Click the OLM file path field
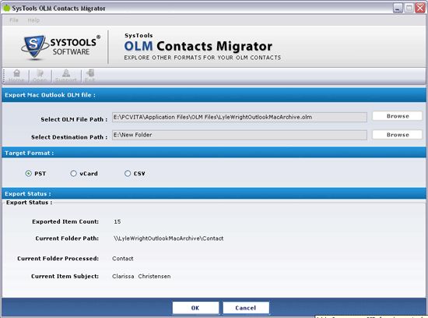 240,117
